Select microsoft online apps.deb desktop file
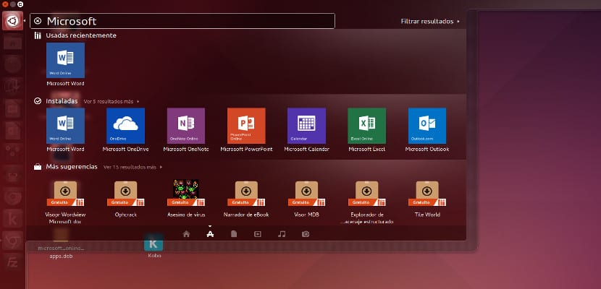 pyautogui.click(x=61, y=245)
